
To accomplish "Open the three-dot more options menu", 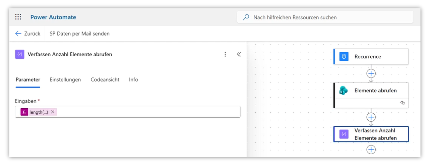I will coord(225,54).
